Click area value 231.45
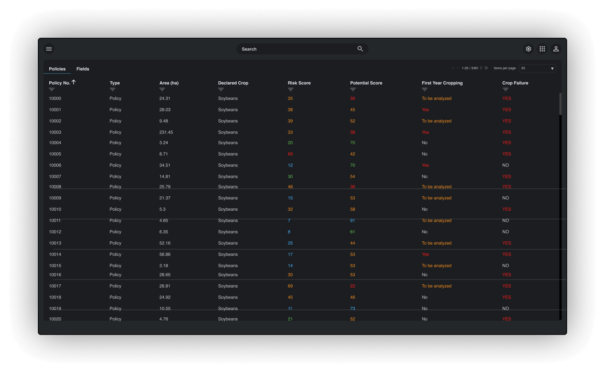The height and width of the screenshot is (373, 605). pos(166,132)
